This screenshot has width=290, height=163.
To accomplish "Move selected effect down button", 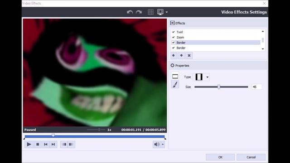I will tap(181, 55).
